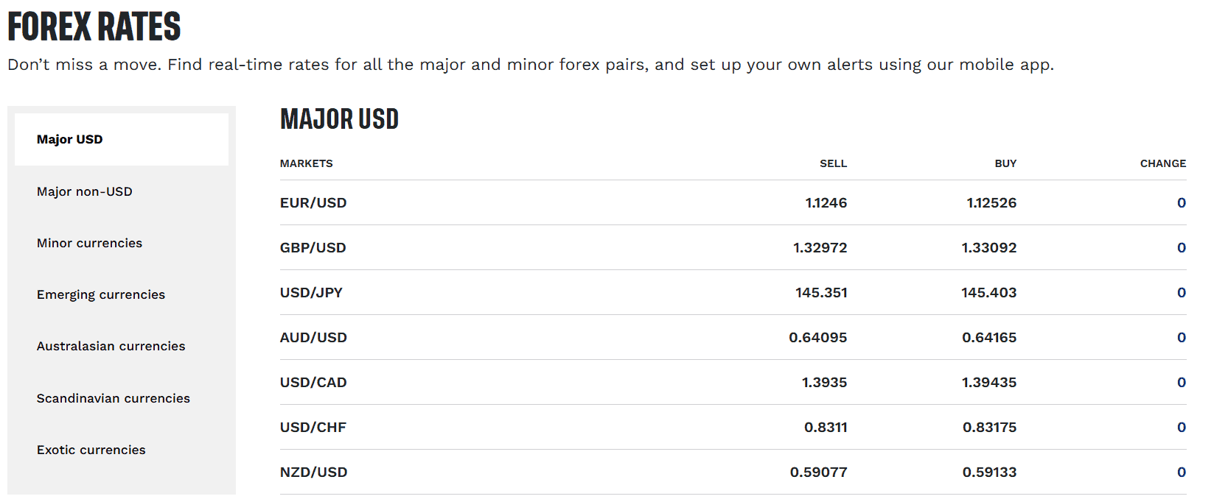Open Australasian currencies list
The image size is (1228, 499).
pyautogui.click(x=111, y=346)
